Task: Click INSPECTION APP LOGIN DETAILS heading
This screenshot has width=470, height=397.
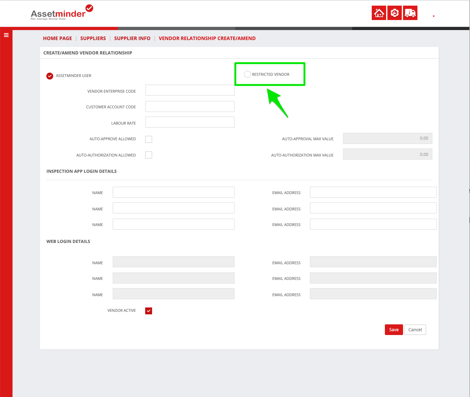Action: tap(81, 171)
